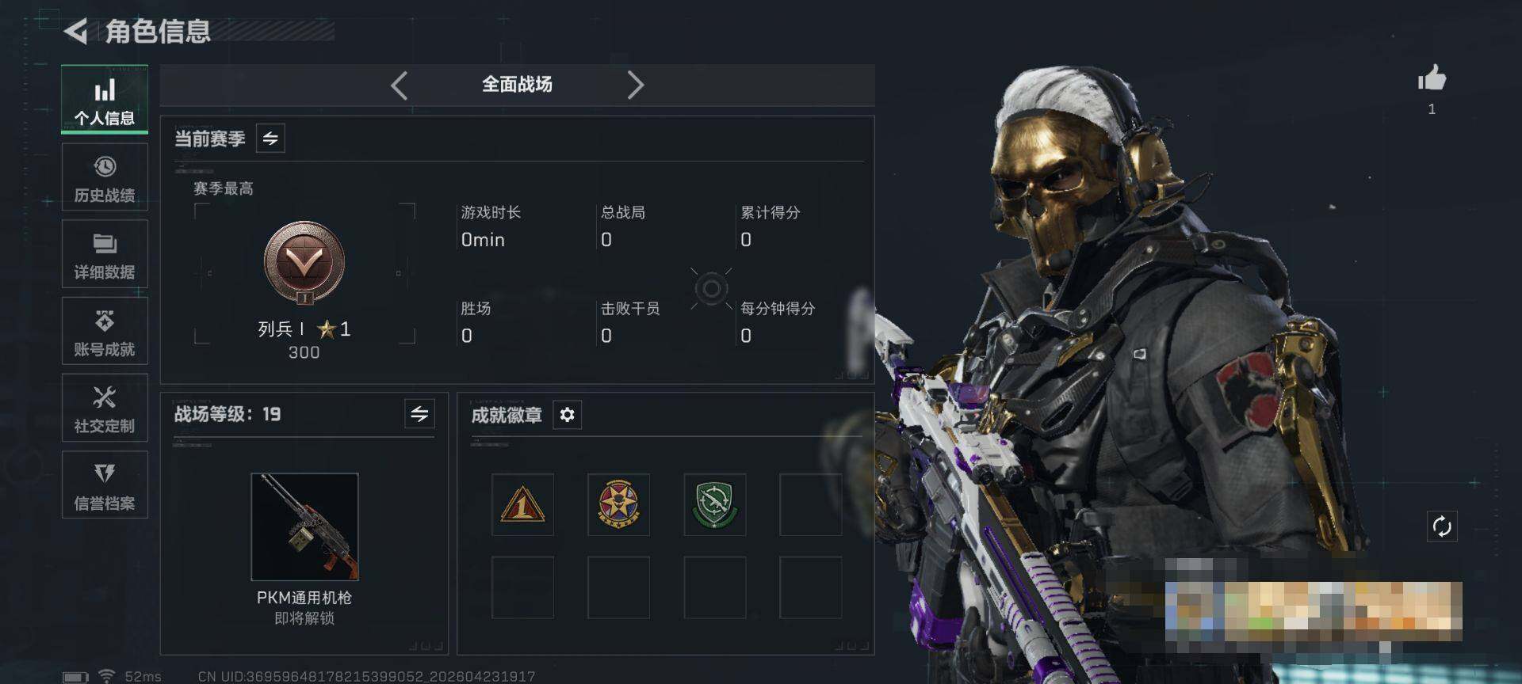Open 信誉档案 reputation record
The width and height of the screenshot is (1522, 684).
pyautogui.click(x=105, y=485)
